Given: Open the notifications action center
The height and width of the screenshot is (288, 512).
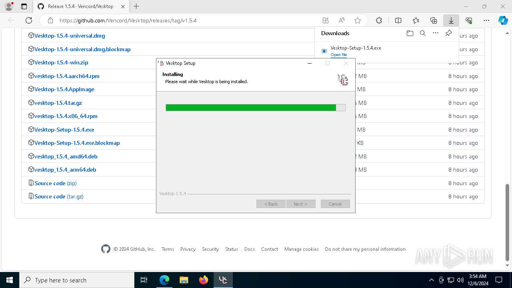Looking at the screenshot, I should click(x=499, y=280).
